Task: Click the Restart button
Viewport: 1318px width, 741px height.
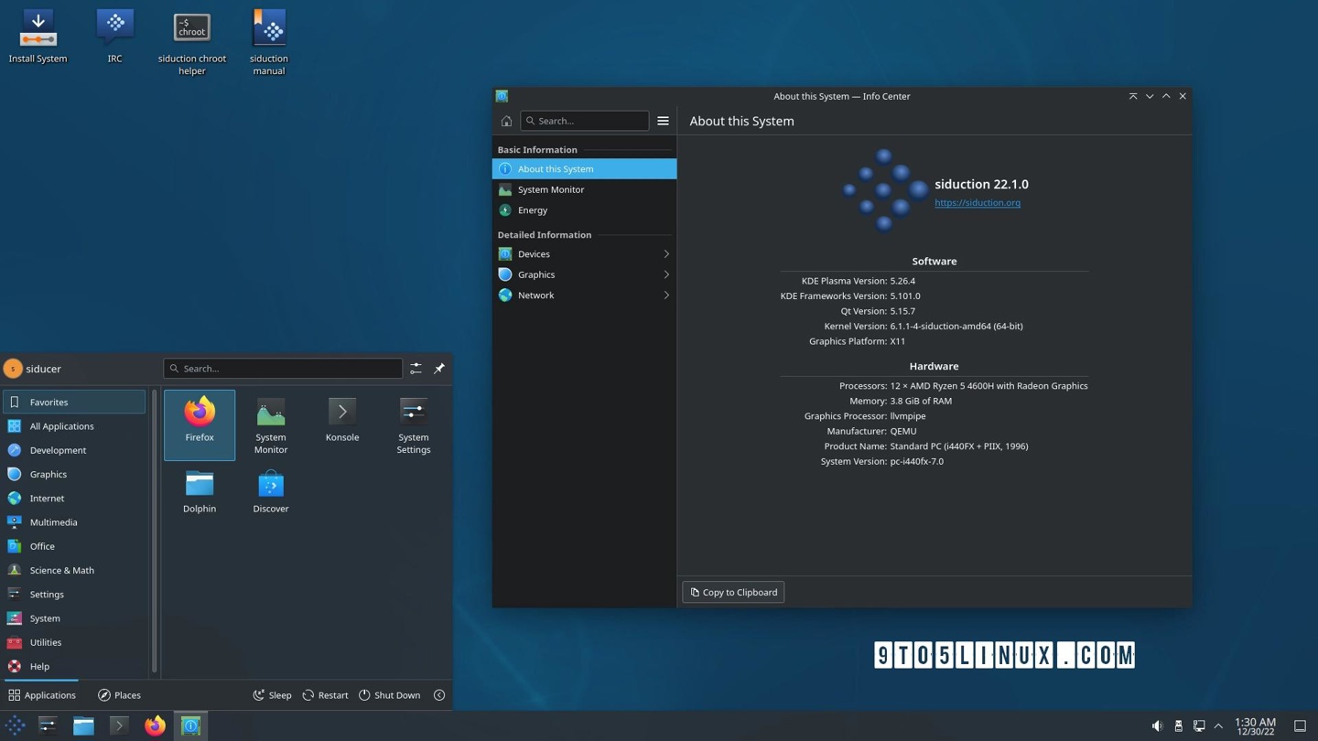Action: pos(325,695)
